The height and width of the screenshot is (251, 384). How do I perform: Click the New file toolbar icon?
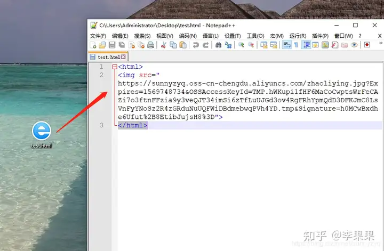tap(93, 45)
